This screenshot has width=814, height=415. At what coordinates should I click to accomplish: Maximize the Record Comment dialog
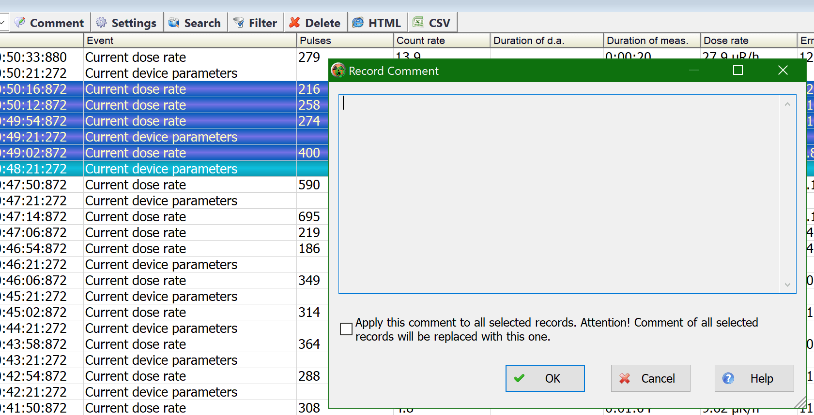coord(738,71)
